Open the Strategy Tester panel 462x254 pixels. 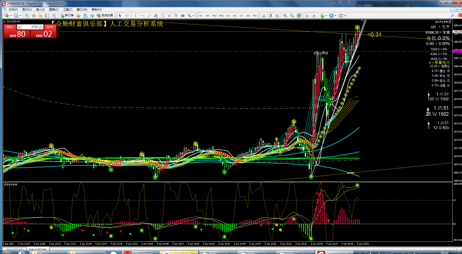(54, 16)
